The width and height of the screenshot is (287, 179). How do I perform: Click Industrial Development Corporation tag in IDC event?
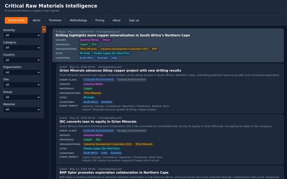click(108, 144)
